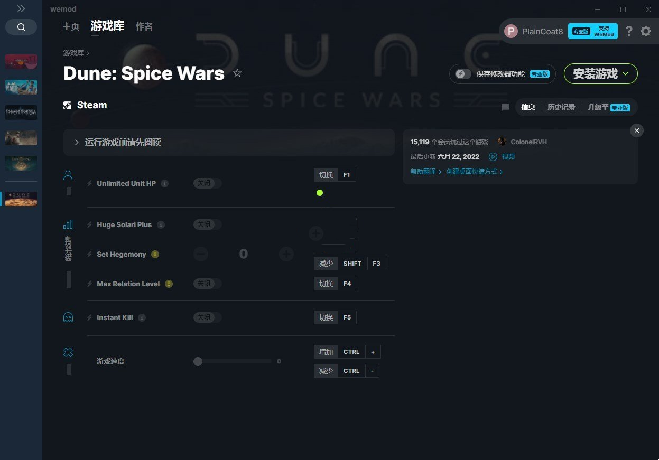Open the help question mark icon

point(628,31)
